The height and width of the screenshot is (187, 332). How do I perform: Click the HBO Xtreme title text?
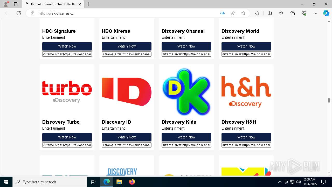click(116, 31)
